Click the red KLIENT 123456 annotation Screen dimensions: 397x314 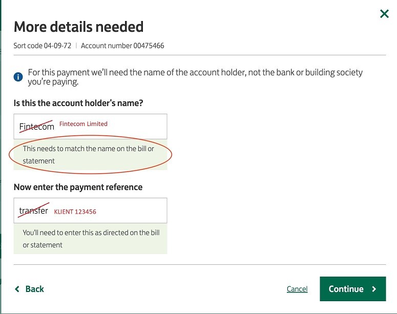click(x=75, y=212)
